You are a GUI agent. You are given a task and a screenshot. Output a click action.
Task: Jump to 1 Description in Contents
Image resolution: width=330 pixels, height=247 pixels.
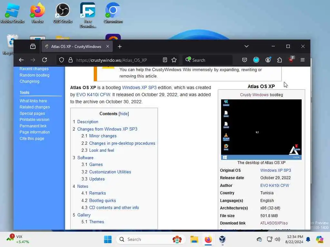coord(88,122)
